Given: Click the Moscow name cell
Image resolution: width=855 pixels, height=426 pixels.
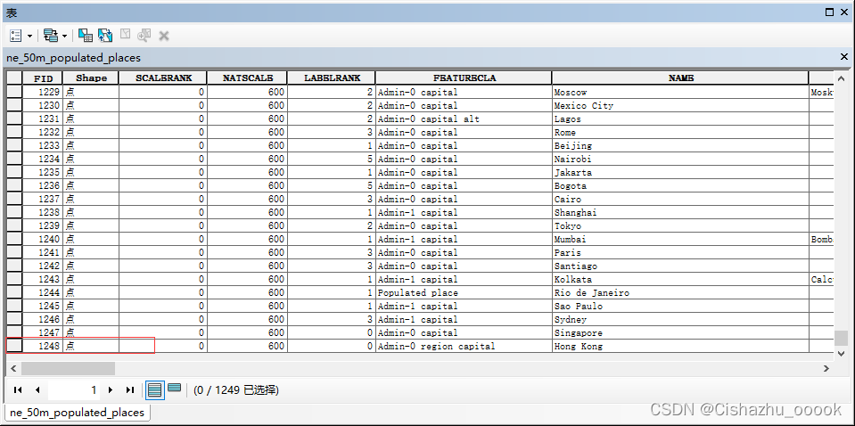Looking at the screenshot, I should coord(680,92).
